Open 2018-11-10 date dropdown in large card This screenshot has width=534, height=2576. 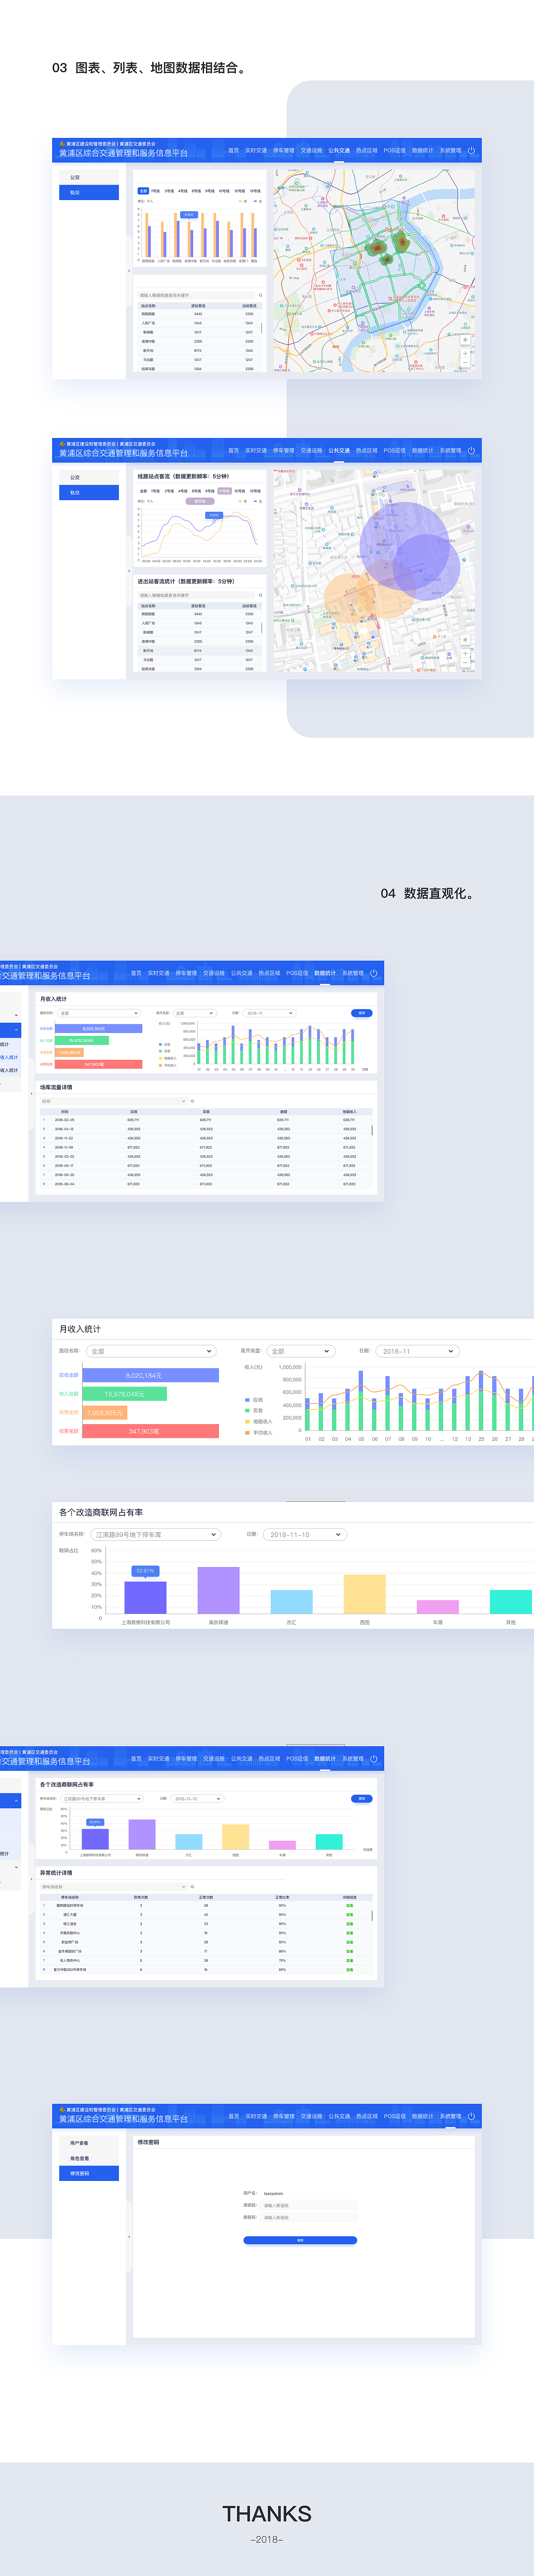tap(305, 1534)
